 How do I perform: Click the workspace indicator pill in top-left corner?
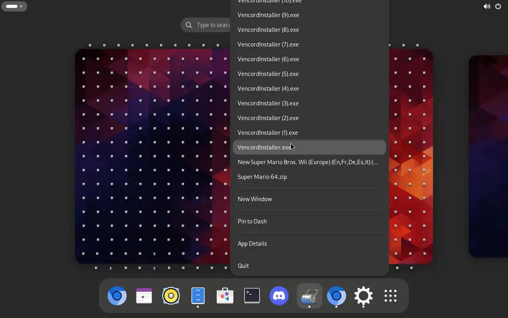(x=14, y=6)
